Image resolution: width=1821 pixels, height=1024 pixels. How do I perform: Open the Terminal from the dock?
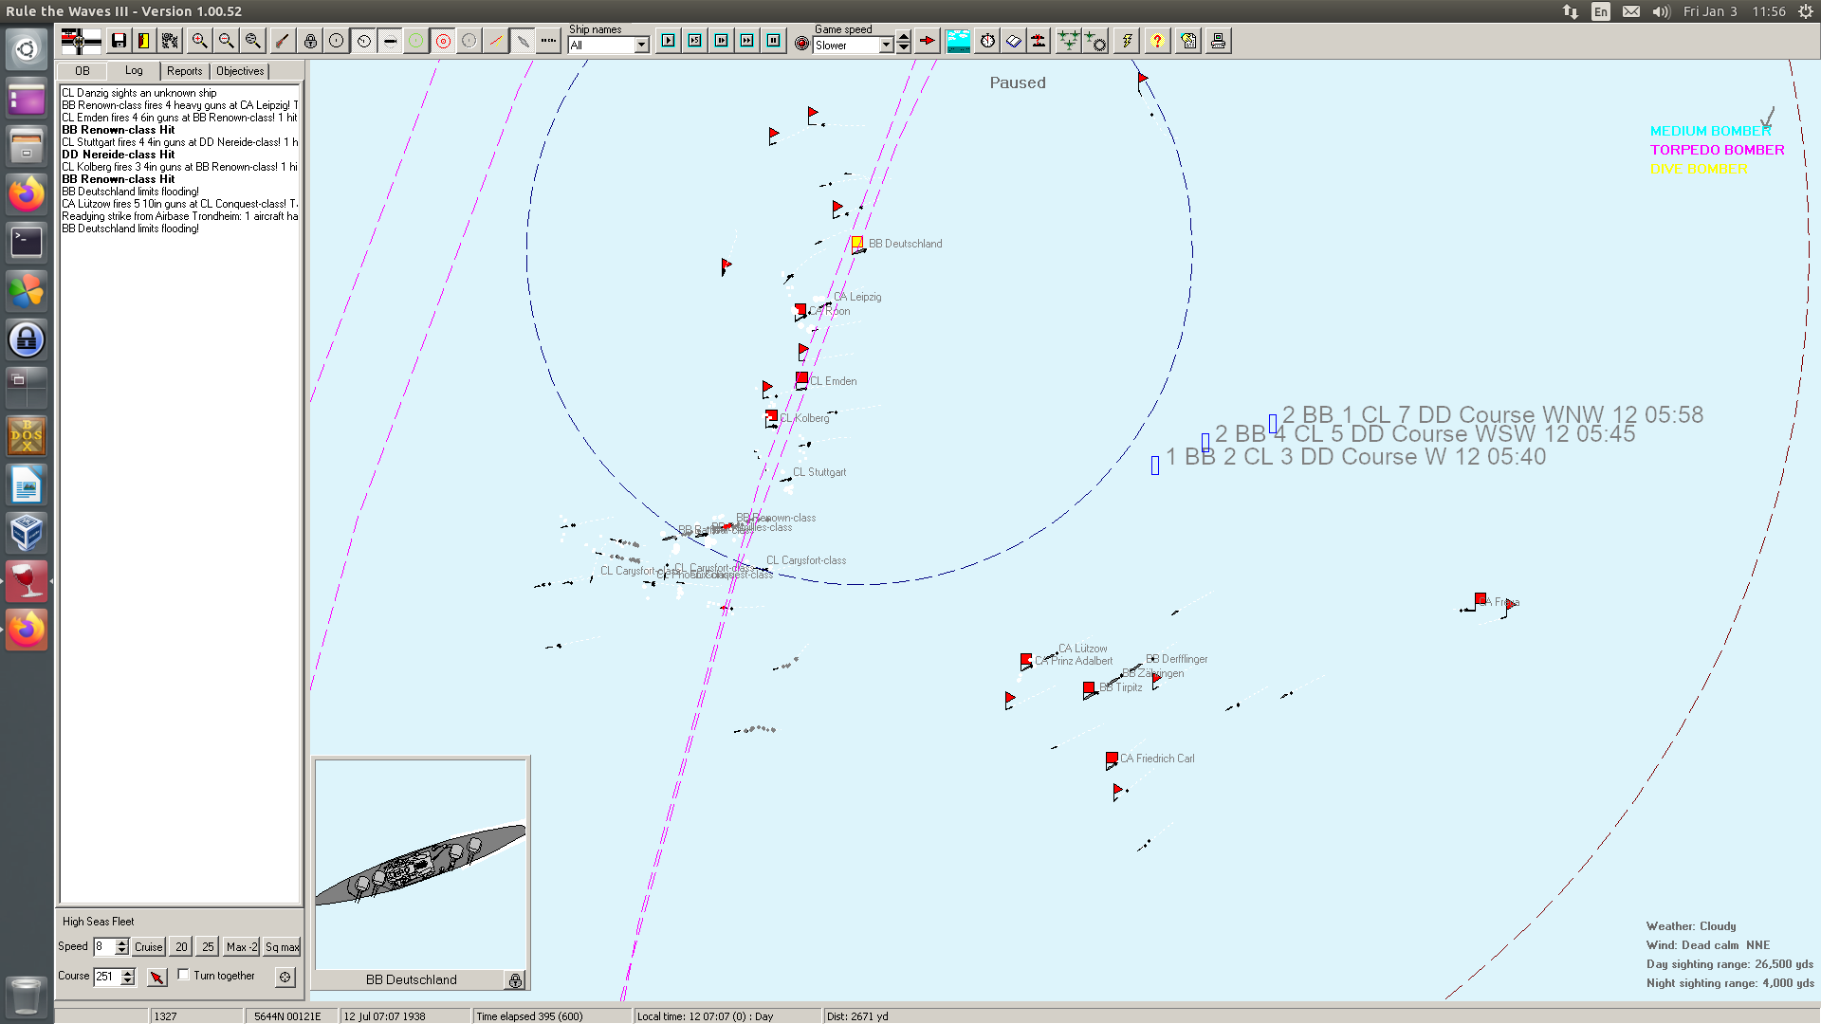27,243
